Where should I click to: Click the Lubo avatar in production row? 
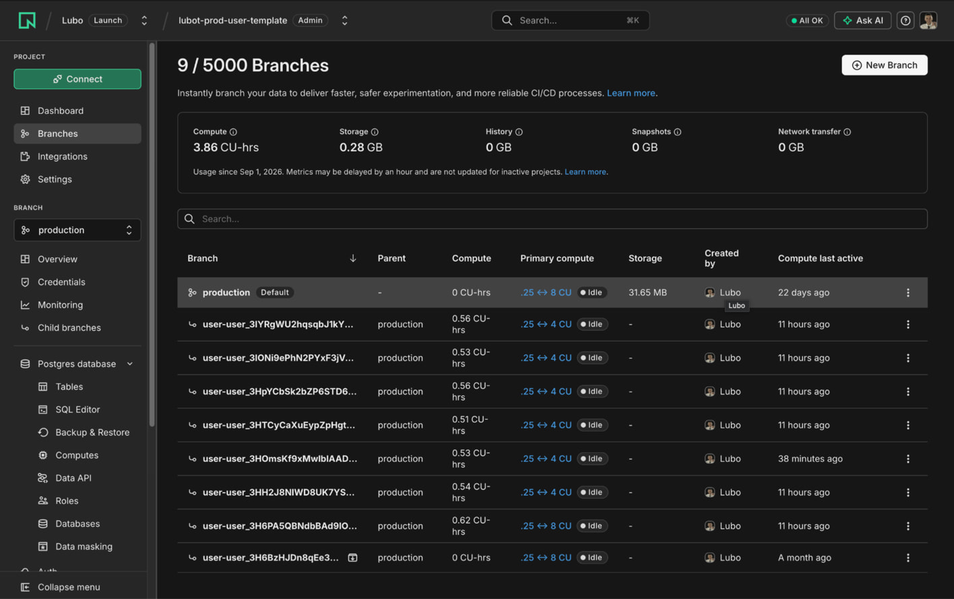[709, 292]
